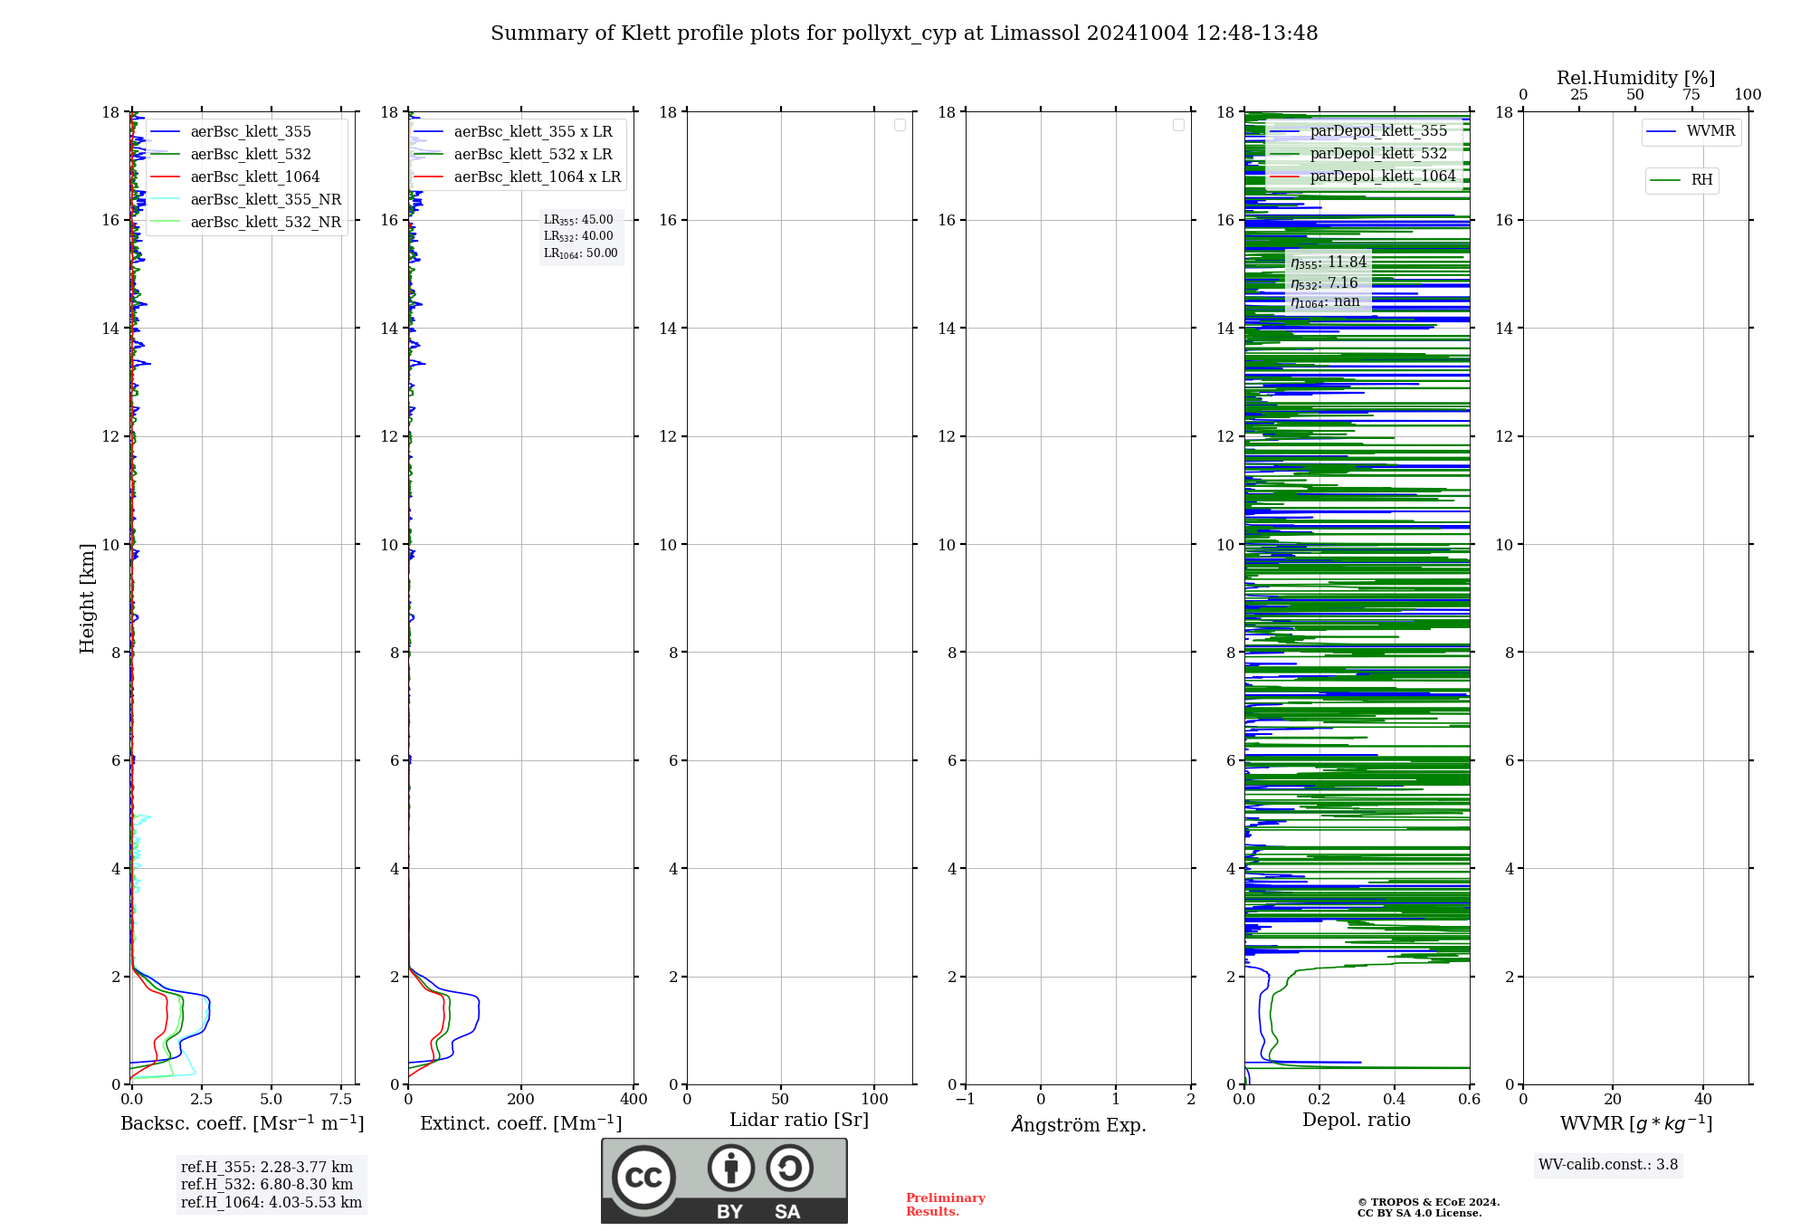Click the LR532: 40.00 value
The width and height of the screenshot is (1810, 1231).
point(578,236)
